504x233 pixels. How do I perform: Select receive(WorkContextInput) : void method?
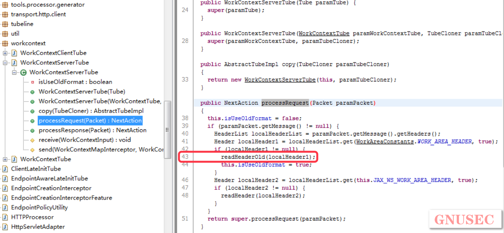pos(85,140)
